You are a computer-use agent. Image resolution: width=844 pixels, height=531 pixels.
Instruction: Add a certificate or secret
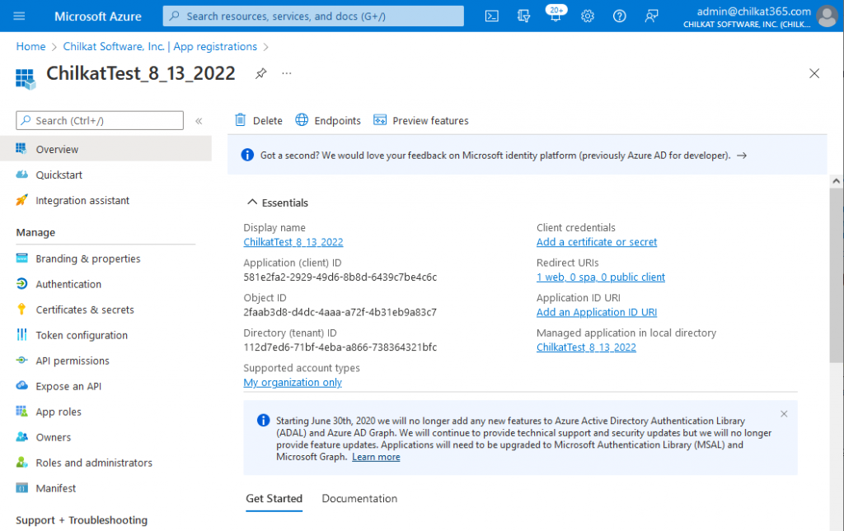point(596,242)
